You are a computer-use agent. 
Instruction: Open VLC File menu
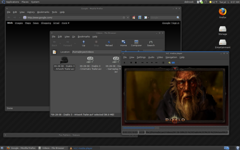point(125,57)
